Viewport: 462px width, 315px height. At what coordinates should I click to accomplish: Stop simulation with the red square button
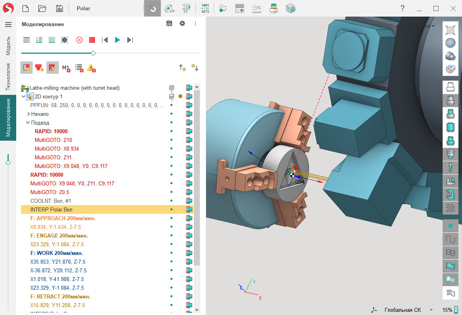(92, 40)
